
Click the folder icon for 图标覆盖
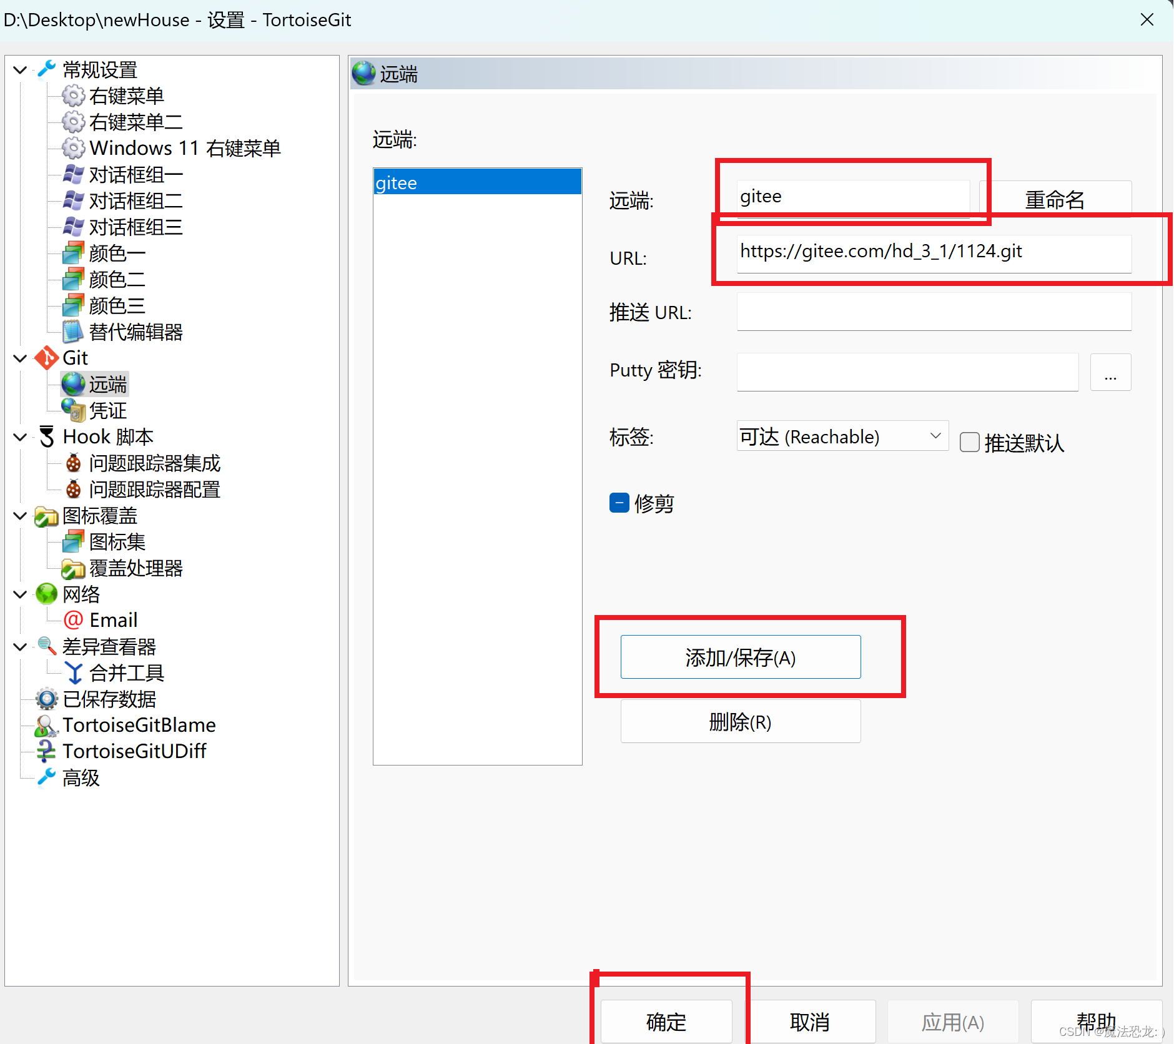47,516
